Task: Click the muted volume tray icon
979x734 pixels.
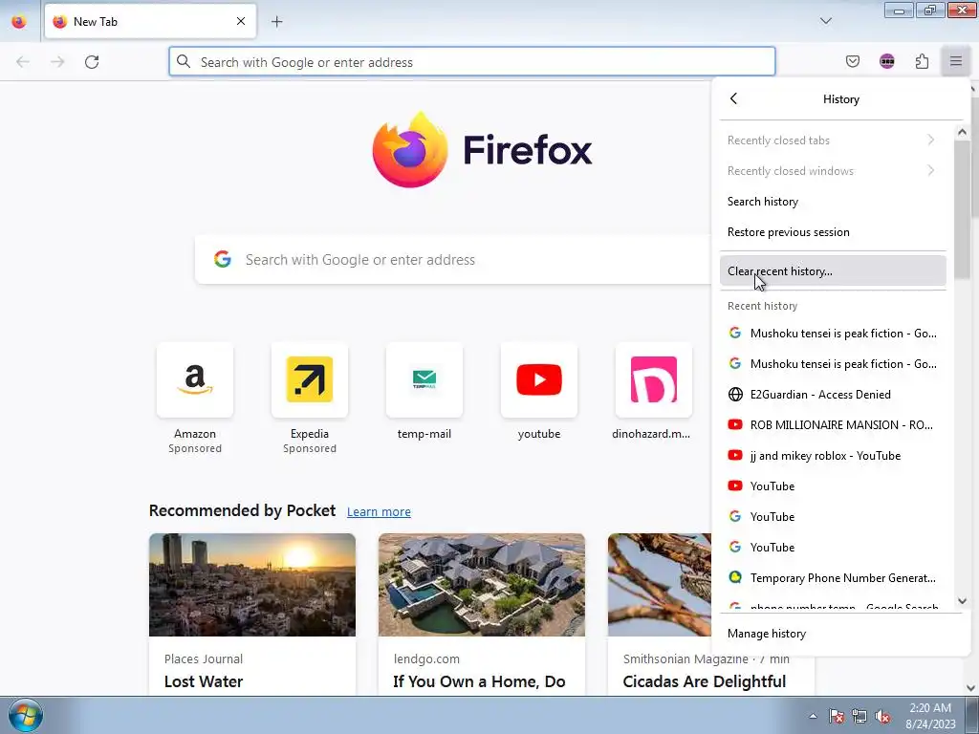Action: pos(882,716)
